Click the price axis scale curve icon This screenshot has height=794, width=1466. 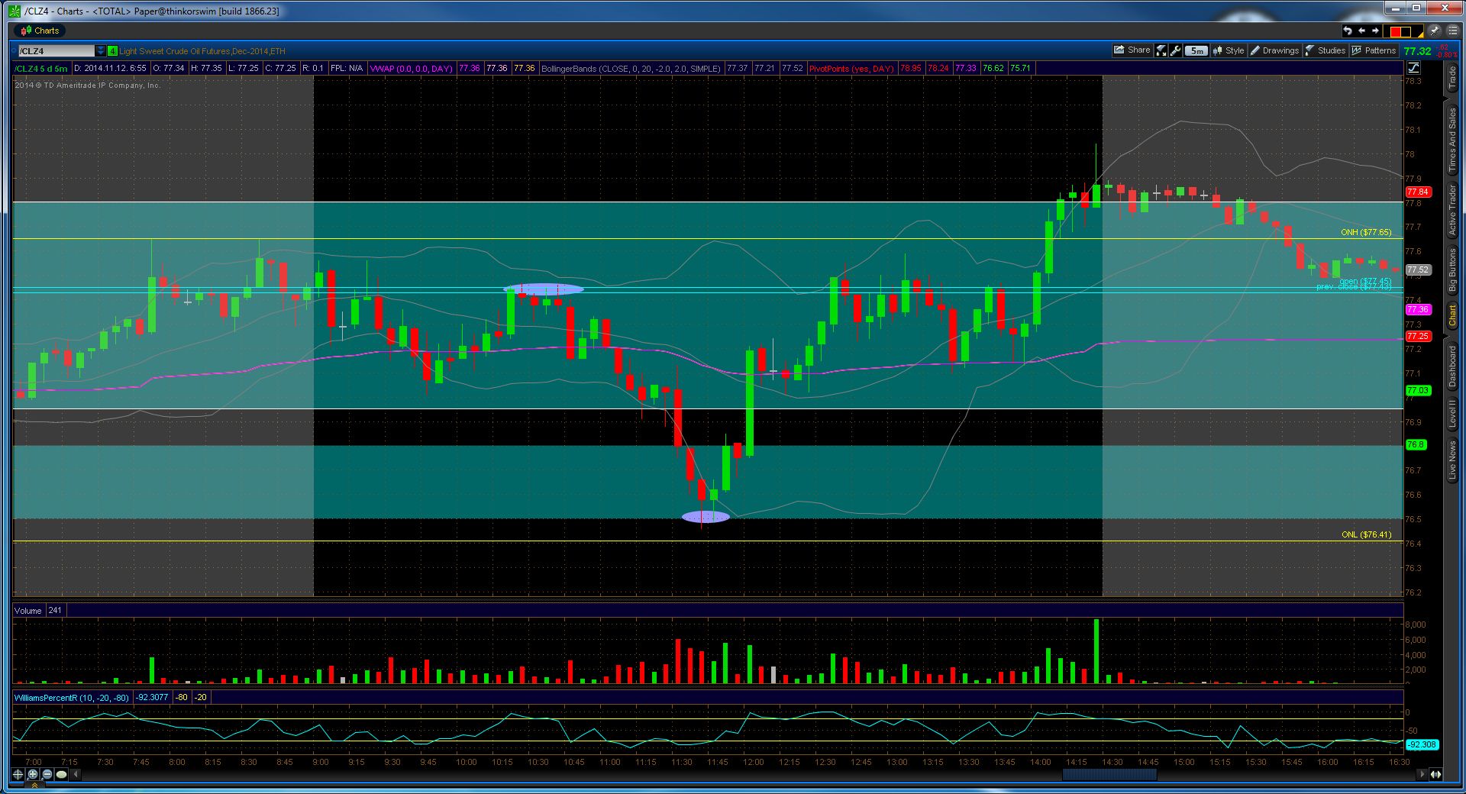click(x=1413, y=68)
